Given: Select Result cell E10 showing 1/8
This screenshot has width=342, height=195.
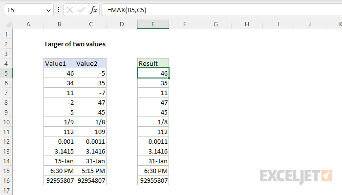Looking at the screenshot, I should click(x=153, y=122).
